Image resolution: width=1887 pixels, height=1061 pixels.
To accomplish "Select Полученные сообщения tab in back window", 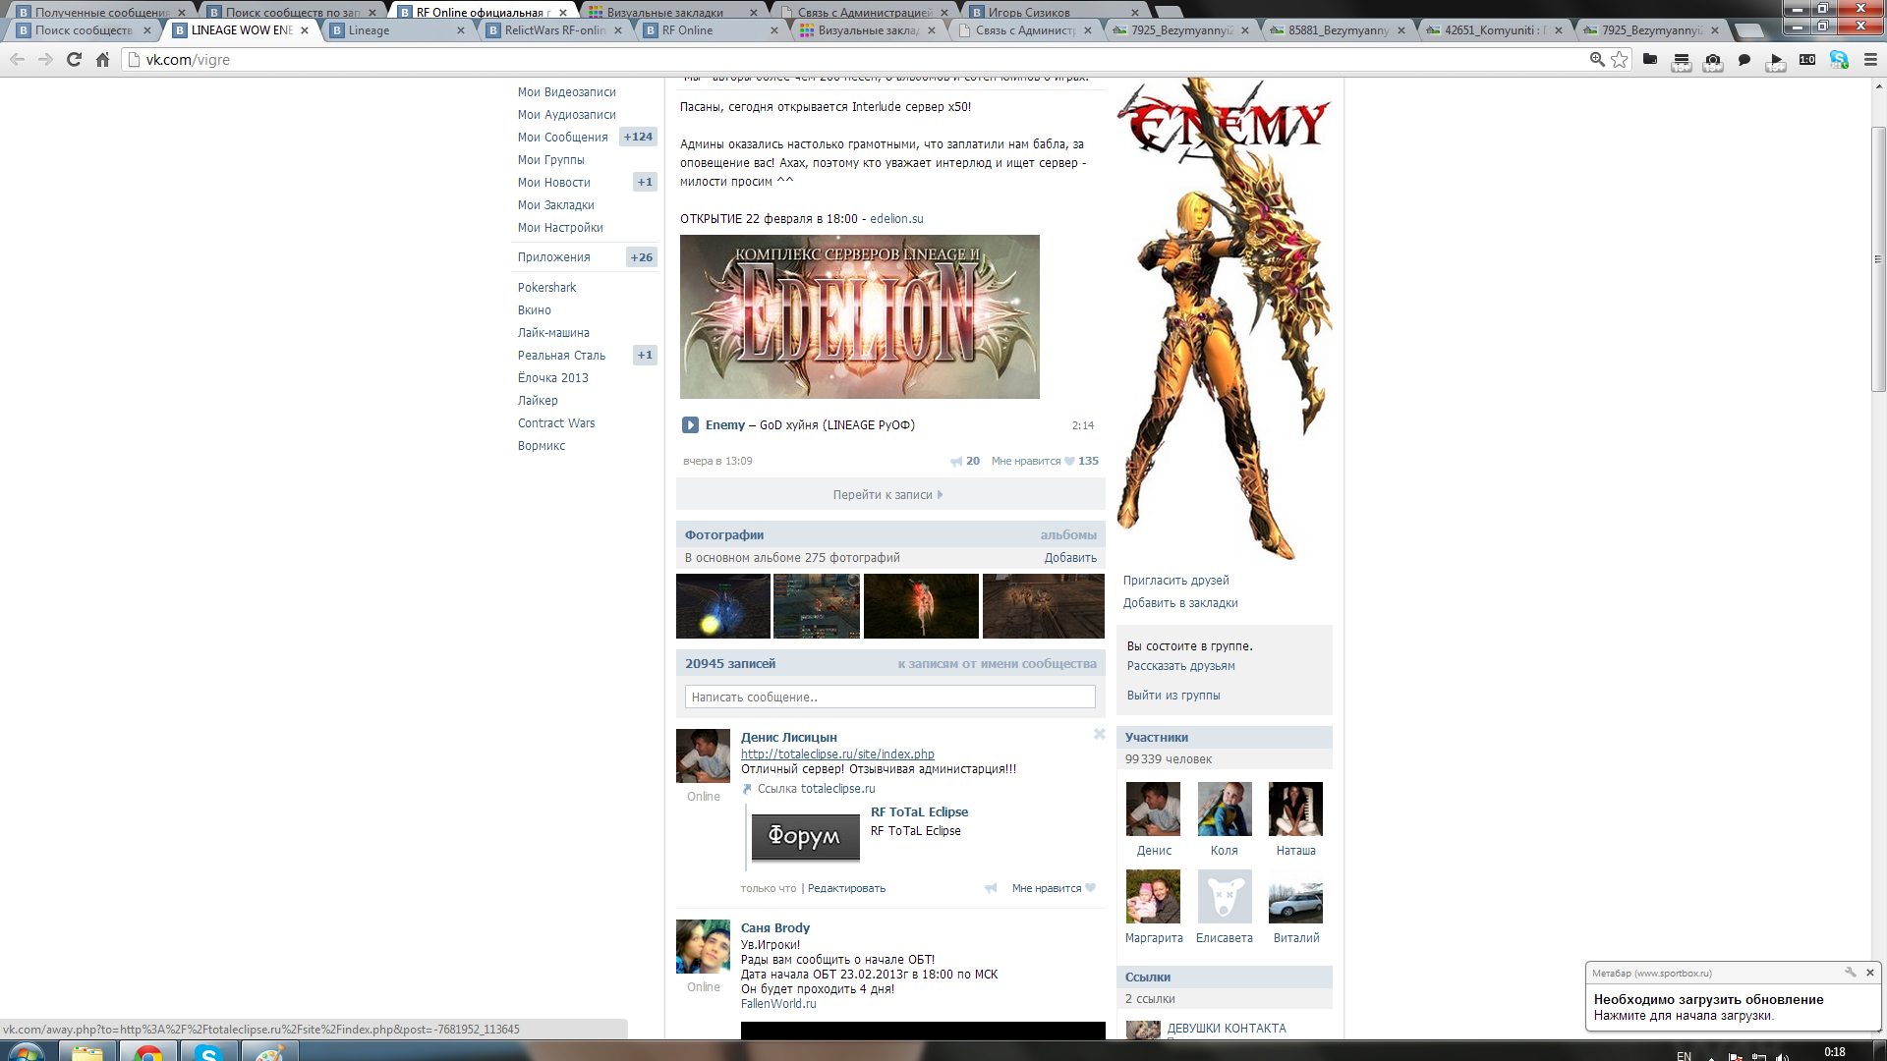I will [101, 12].
